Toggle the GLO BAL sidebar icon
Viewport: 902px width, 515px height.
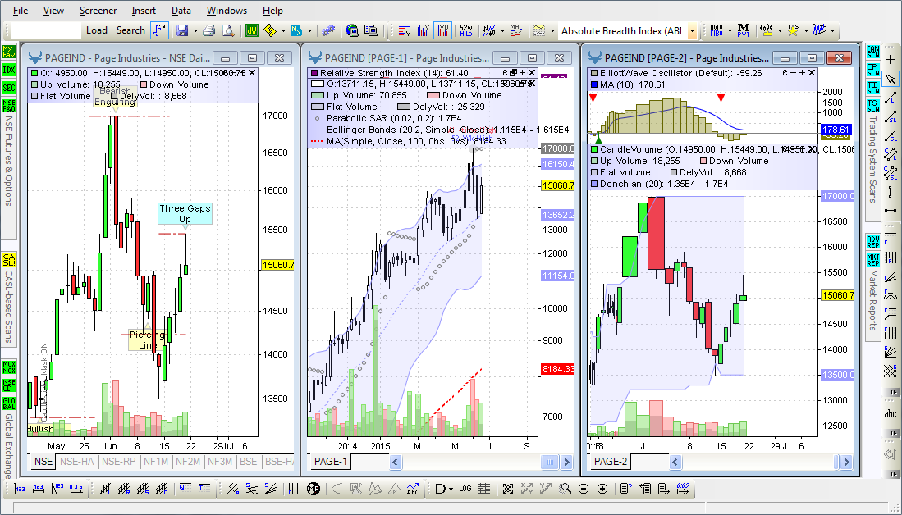[9, 403]
